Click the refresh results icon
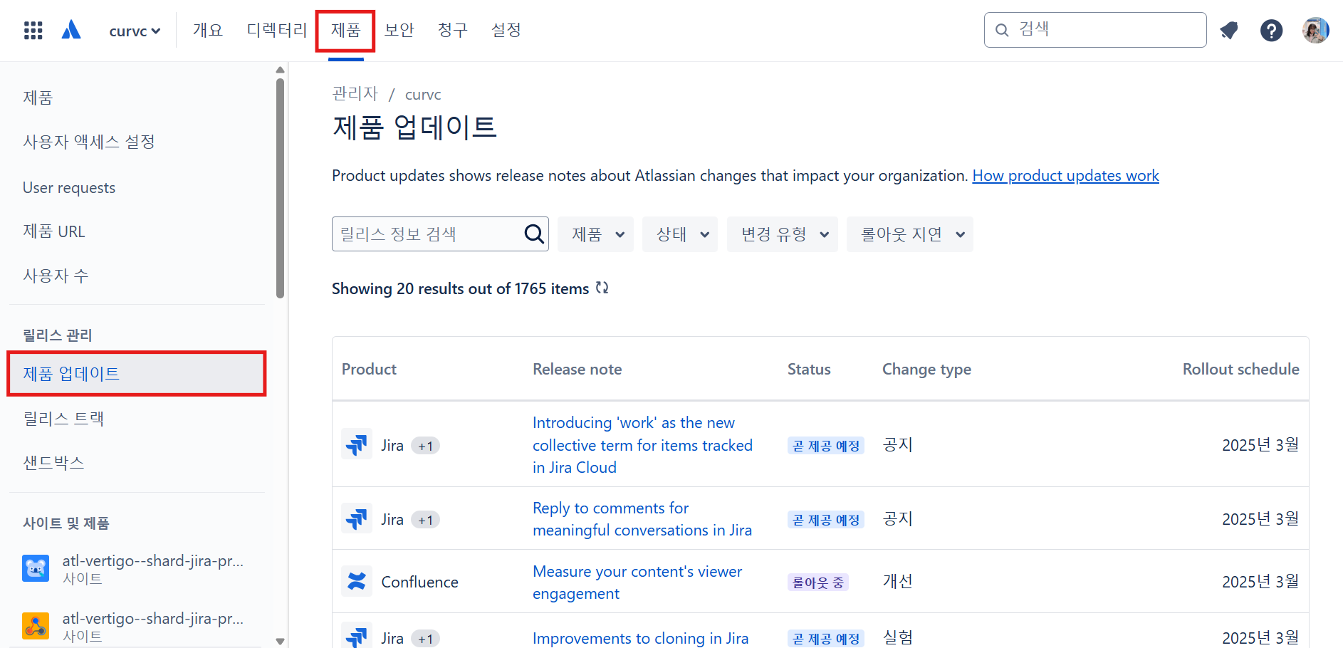This screenshot has width=1343, height=648. 602,288
